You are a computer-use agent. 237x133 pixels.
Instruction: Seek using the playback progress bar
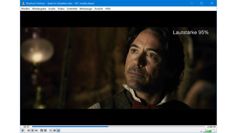click(x=118, y=127)
